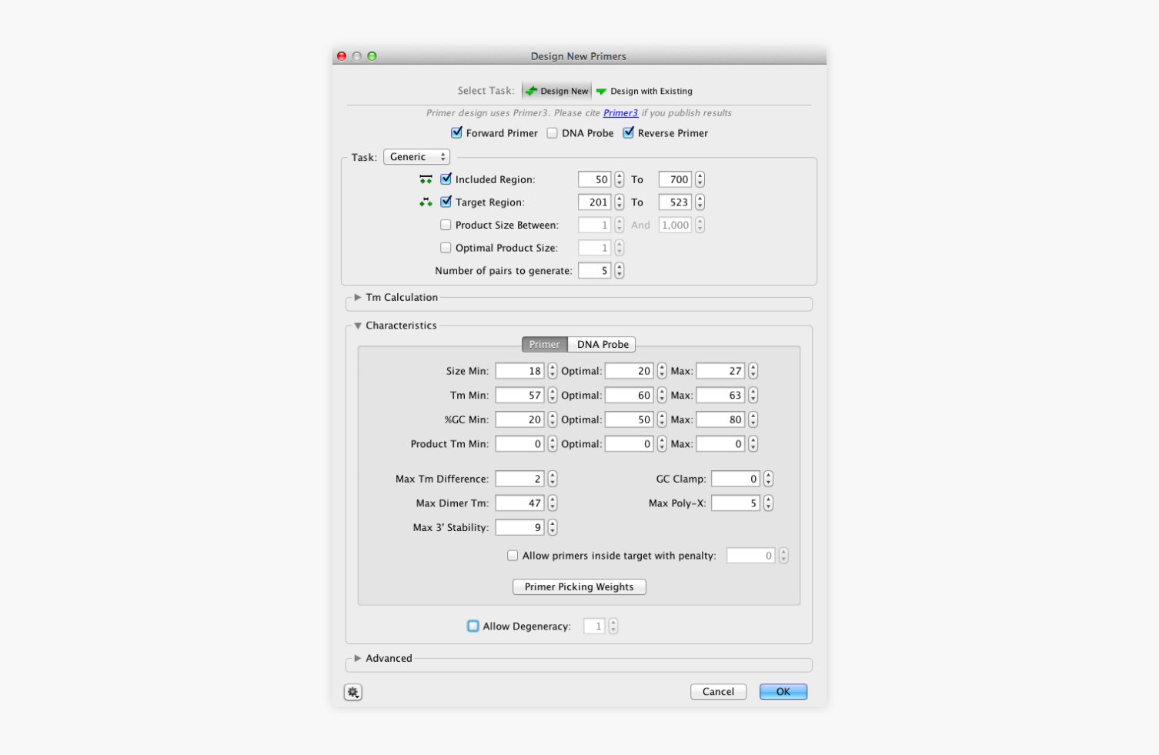Click the stepper for Tm Optimal

[x=662, y=396]
